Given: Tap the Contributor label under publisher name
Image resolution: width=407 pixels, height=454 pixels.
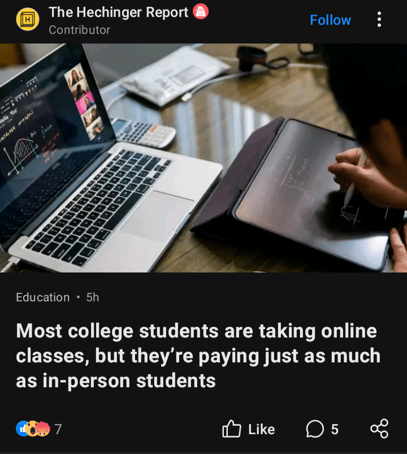Looking at the screenshot, I should pyautogui.click(x=79, y=30).
